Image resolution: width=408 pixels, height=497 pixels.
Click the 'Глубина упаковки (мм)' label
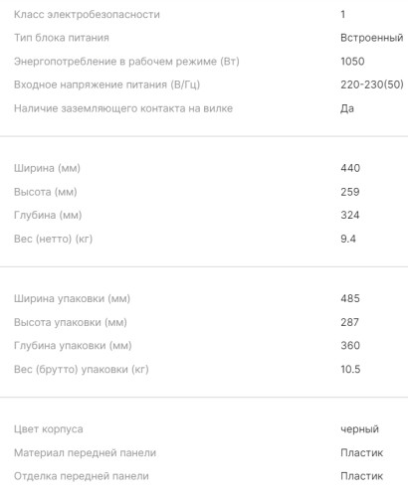click(73, 346)
